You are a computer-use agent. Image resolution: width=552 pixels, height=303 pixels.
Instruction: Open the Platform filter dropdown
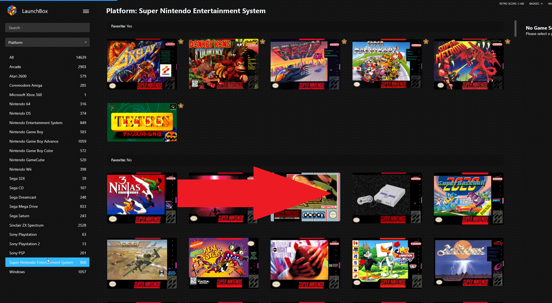tap(47, 43)
